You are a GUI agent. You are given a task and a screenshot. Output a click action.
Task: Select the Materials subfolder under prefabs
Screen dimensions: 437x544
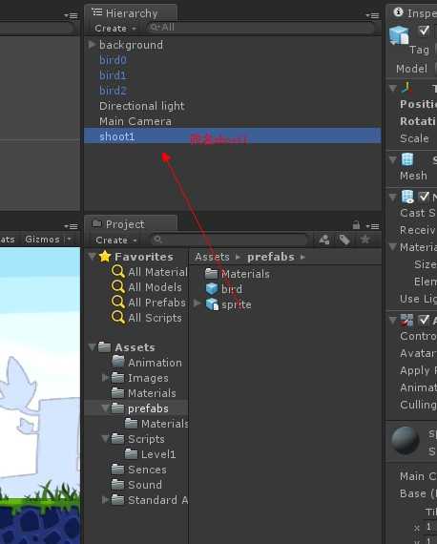pos(156,424)
